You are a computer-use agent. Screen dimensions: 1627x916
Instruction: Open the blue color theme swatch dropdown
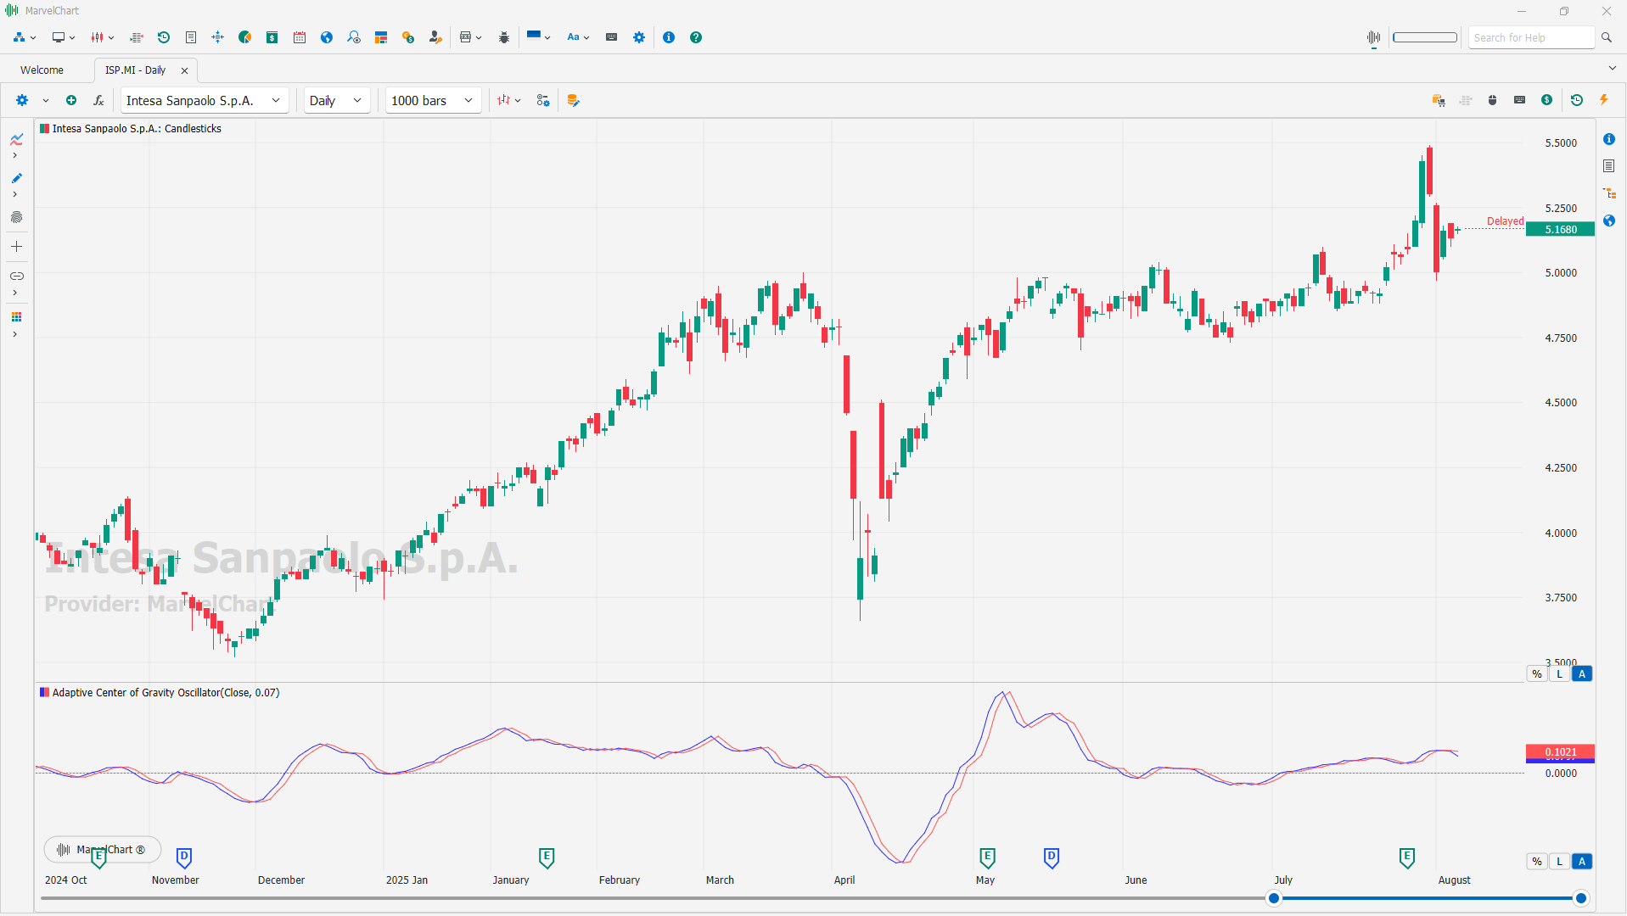tap(539, 37)
